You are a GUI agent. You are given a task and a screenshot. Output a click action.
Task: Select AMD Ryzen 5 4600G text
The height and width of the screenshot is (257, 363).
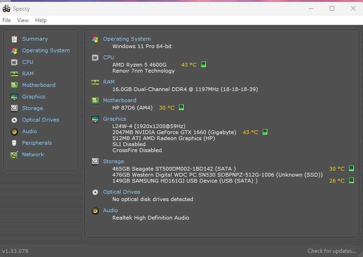(x=139, y=65)
